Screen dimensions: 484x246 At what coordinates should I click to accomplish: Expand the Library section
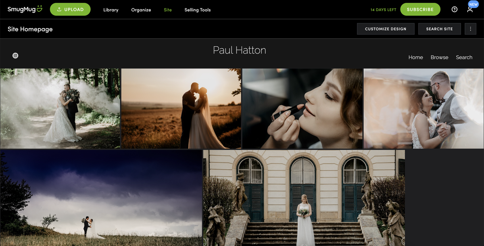111,10
